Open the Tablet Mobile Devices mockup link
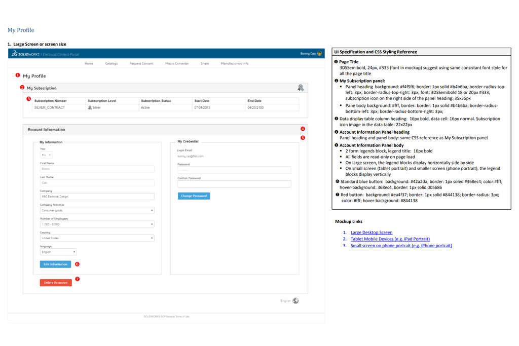The image size is (519, 346). pyautogui.click(x=390, y=239)
